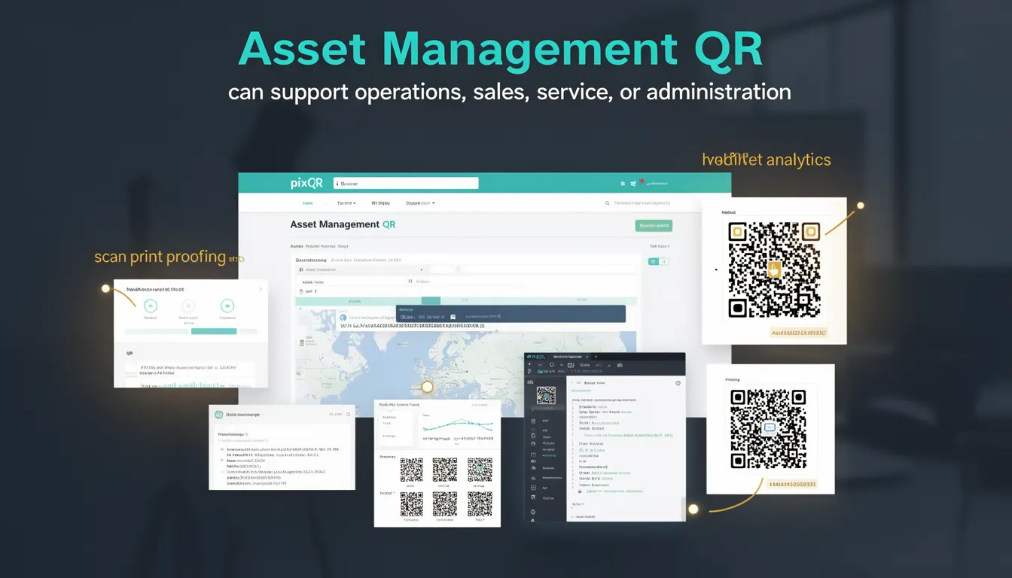Click the scrollbar in the dark editor panel
Viewport: 1012px width, 578px height.
[683, 509]
